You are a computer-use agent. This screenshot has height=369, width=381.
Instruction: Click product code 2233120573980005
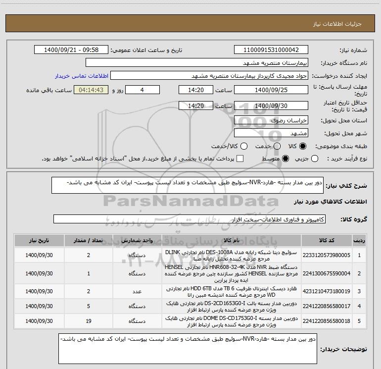point(327,255)
